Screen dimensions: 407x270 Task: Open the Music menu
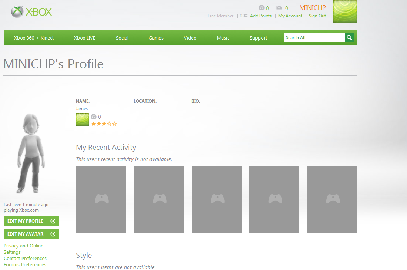223,38
